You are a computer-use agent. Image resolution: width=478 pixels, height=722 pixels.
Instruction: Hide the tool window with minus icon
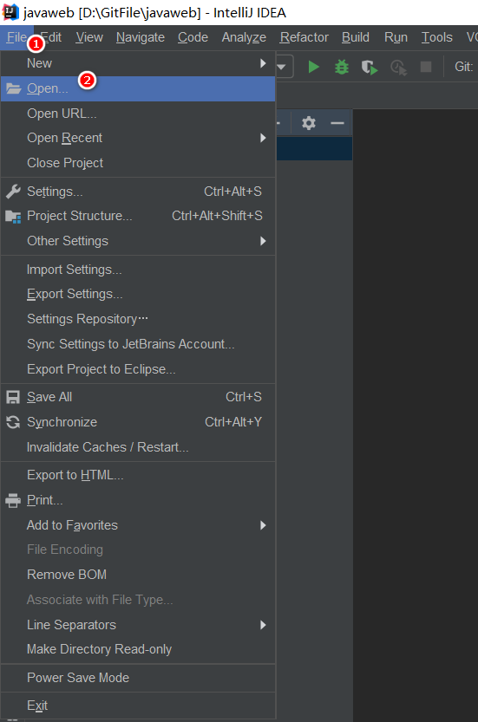pos(337,123)
